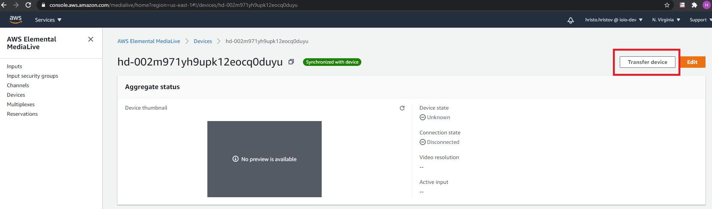
Task: Click the AWS logo home icon
Action: click(16, 19)
